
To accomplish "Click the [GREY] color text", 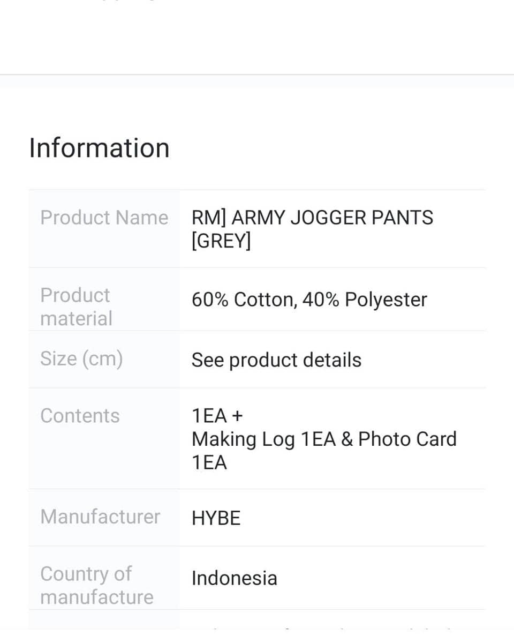I will click(x=221, y=241).
